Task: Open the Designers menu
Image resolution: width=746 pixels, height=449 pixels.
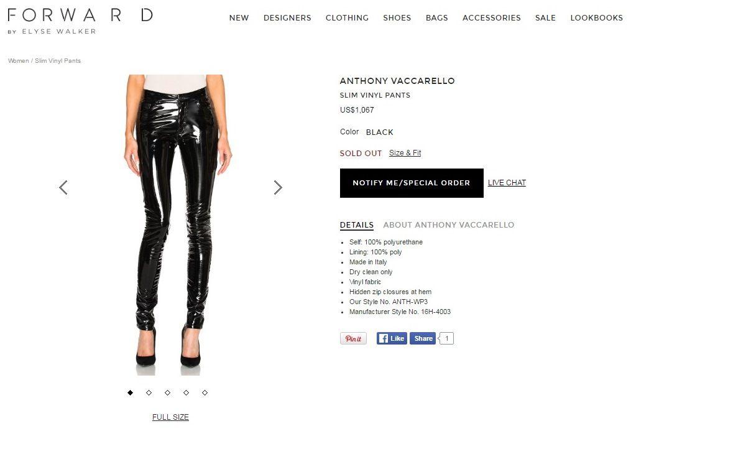Action: (287, 17)
